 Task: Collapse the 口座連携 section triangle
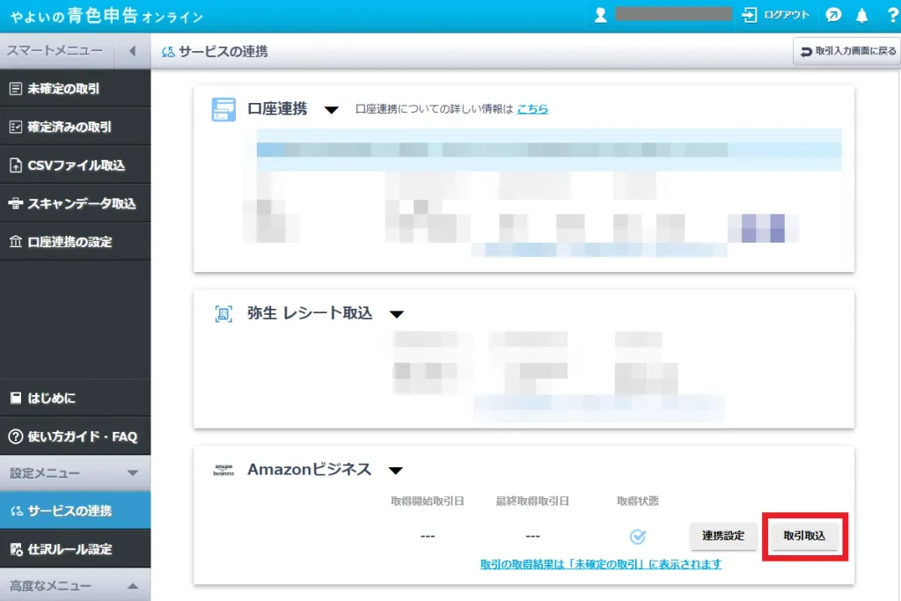[x=331, y=110]
